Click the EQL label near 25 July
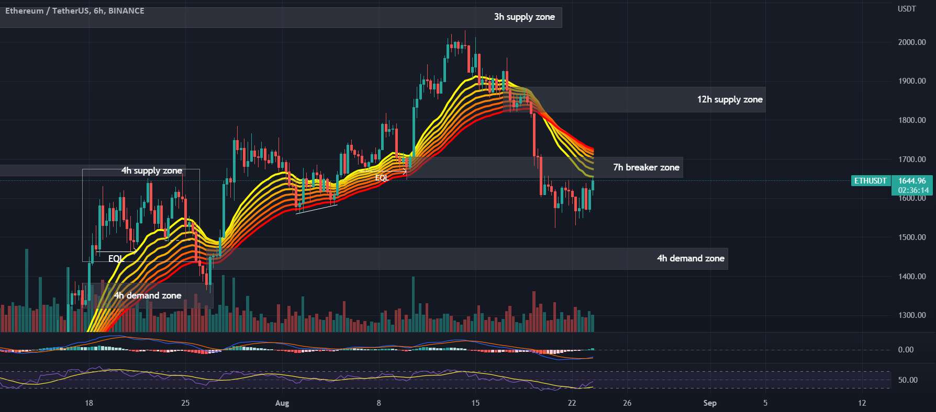Viewport: 936px width, 412px height. coord(116,258)
